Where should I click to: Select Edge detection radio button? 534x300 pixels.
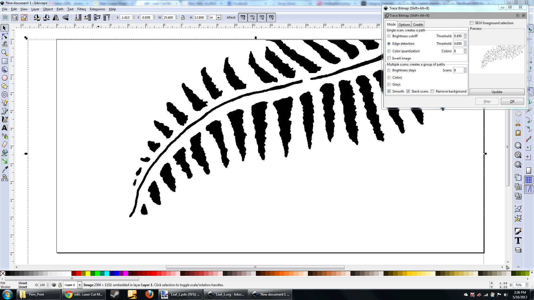click(x=389, y=44)
